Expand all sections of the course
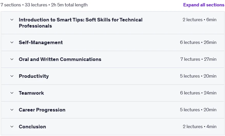Screen dimensions: 225x136 (204, 5)
